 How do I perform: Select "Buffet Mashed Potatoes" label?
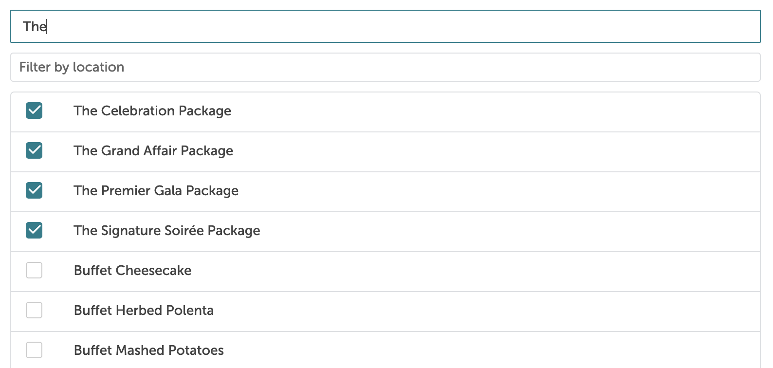click(x=149, y=350)
